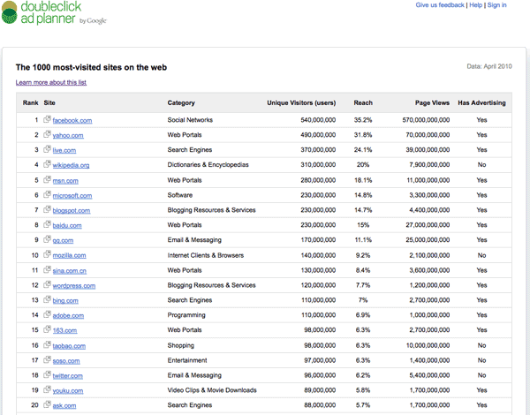
Task: Open Learn more about this list
Action: 51,82
